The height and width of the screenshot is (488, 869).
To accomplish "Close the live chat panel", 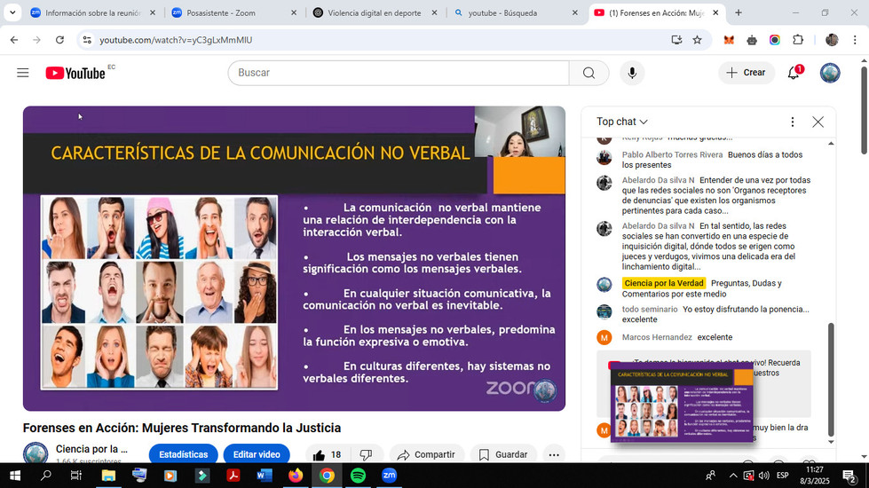I will click(x=818, y=122).
